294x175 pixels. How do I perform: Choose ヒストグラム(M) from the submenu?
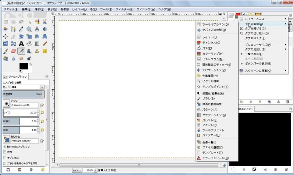pos(217,59)
